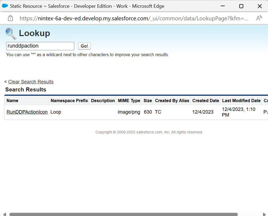Click the URL in the address bar
This screenshot has width=268, height=216.
(134, 18)
